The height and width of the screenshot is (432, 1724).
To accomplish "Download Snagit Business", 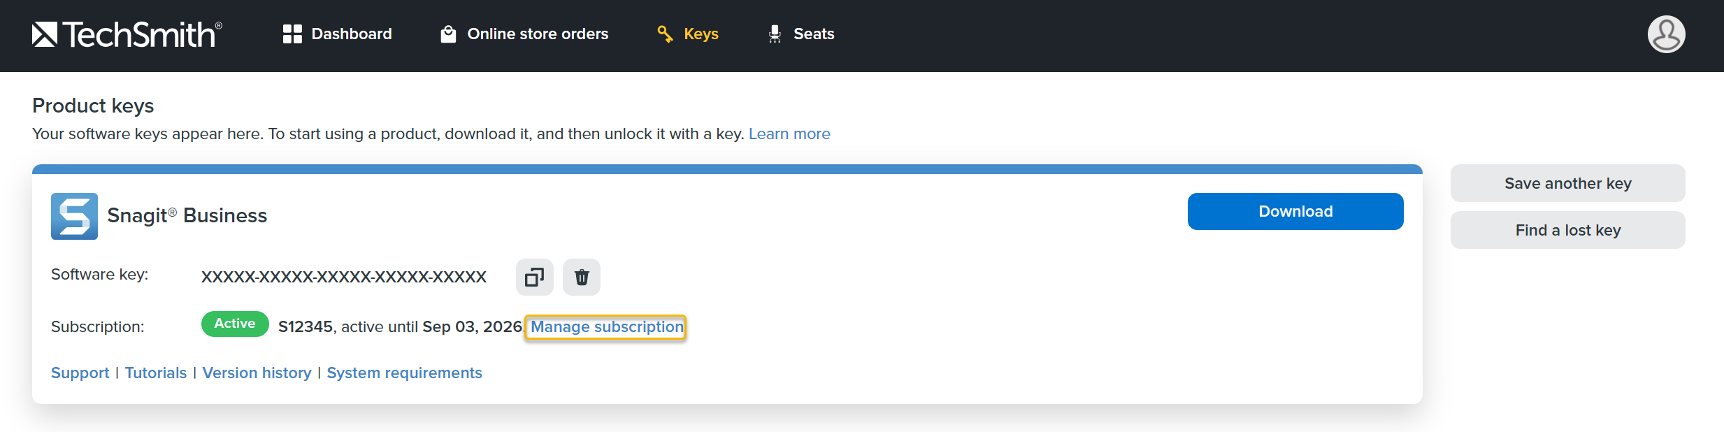I will click(1295, 212).
